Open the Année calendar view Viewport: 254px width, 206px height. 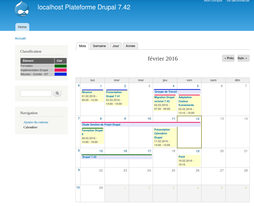coord(130,46)
